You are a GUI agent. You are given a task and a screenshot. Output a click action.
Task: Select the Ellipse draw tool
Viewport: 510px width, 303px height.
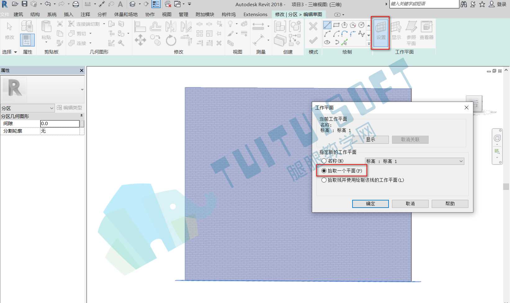[327, 42]
